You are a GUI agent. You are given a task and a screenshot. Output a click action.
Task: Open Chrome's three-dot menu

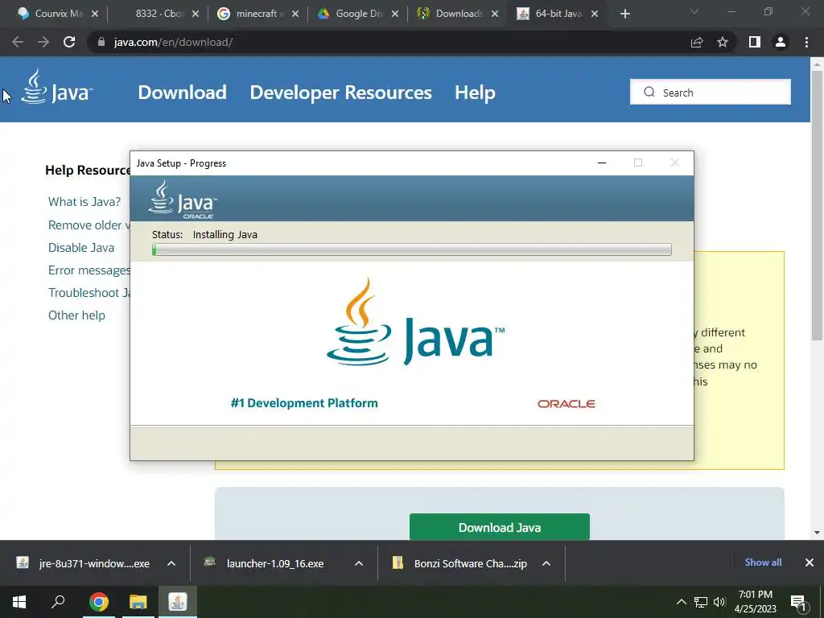coord(806,42)
